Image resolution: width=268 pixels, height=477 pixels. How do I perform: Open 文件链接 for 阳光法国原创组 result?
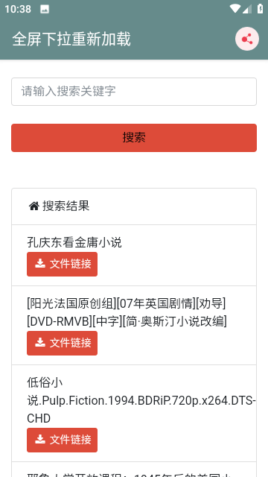pos(62,343)
